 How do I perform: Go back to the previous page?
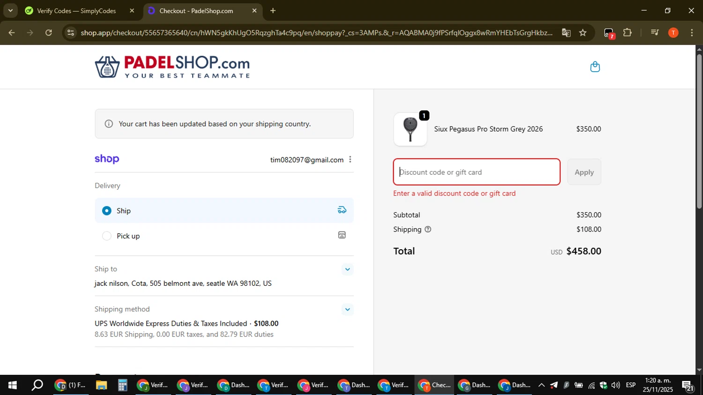click(x=12, y=32)
